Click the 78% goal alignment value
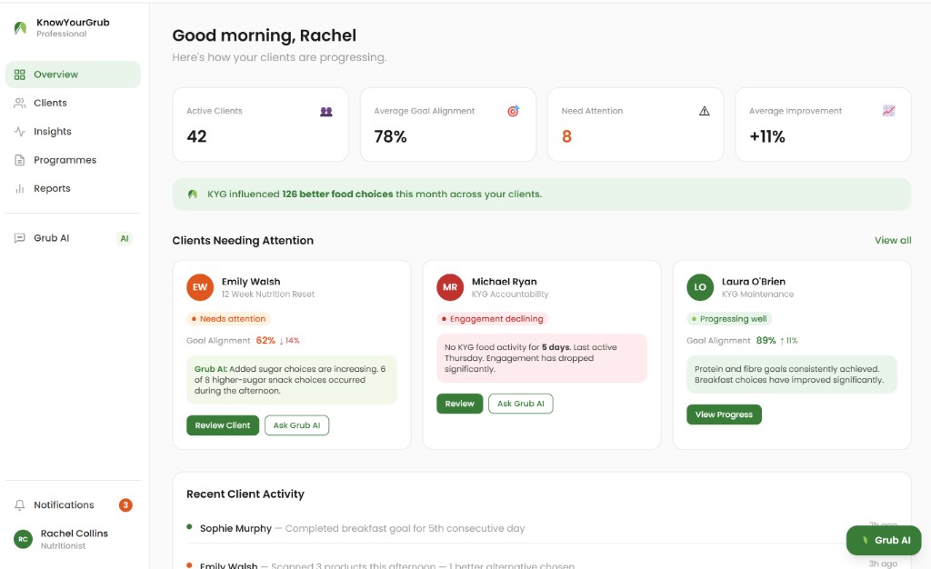931x569 pixels. [390, 136]
